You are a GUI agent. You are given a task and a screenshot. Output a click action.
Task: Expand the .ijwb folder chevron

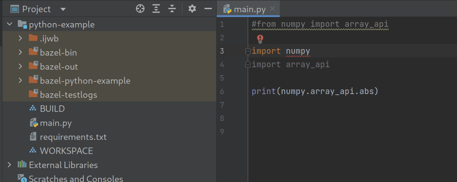(20, 38)
